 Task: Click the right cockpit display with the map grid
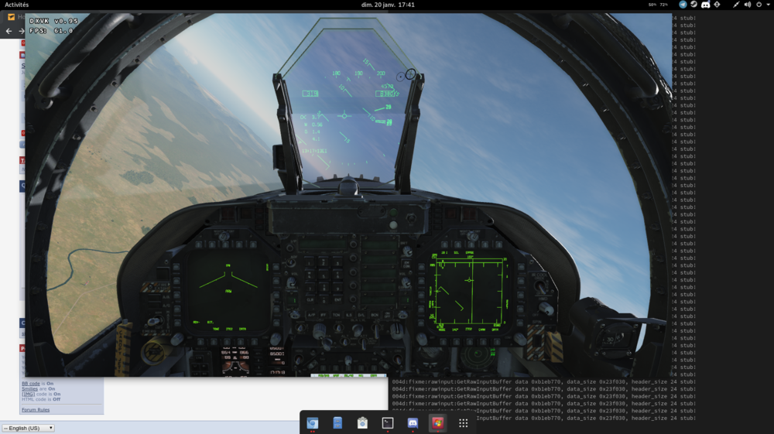(468, 292)
